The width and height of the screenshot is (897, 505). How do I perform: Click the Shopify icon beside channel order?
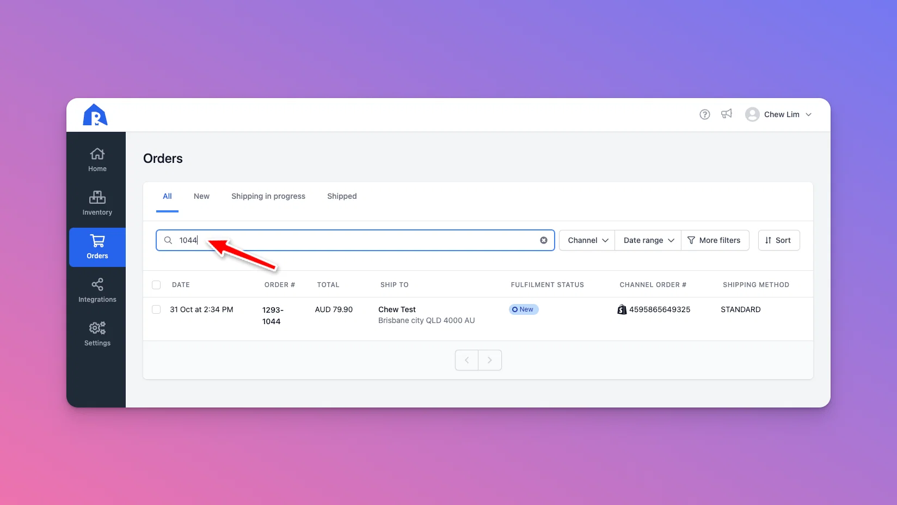(x=622, y=309)
